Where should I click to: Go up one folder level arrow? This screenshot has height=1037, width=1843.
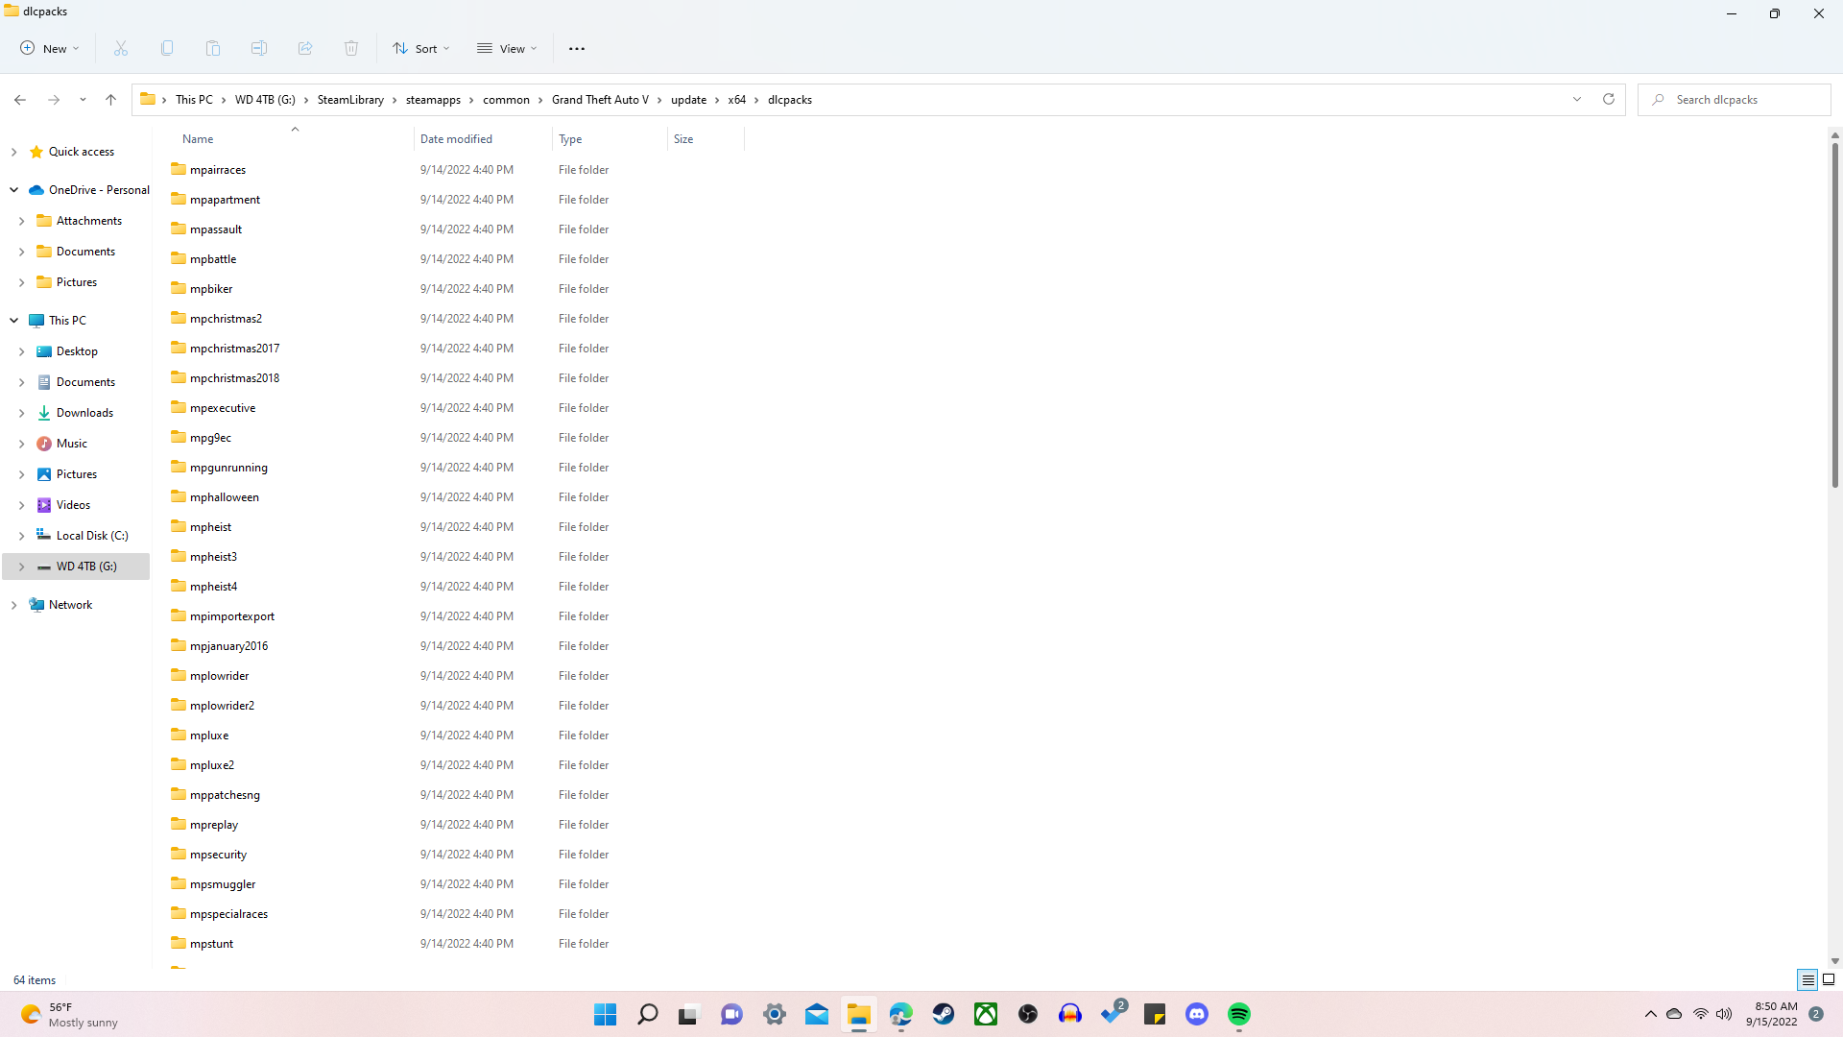(x=110, y=99)
